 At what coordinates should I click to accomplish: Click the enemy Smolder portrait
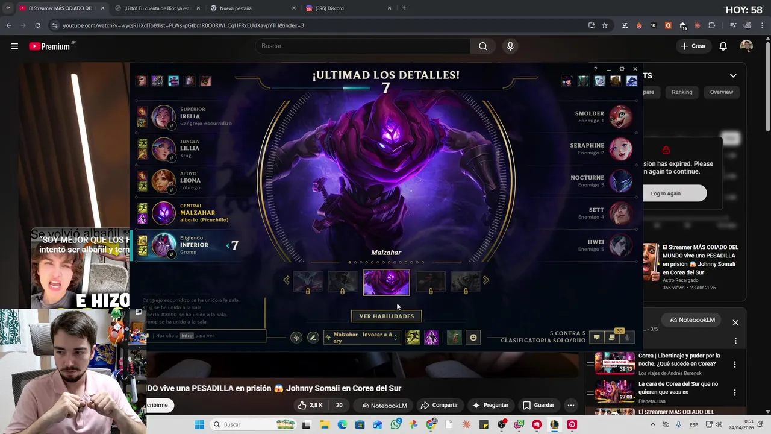620,116
